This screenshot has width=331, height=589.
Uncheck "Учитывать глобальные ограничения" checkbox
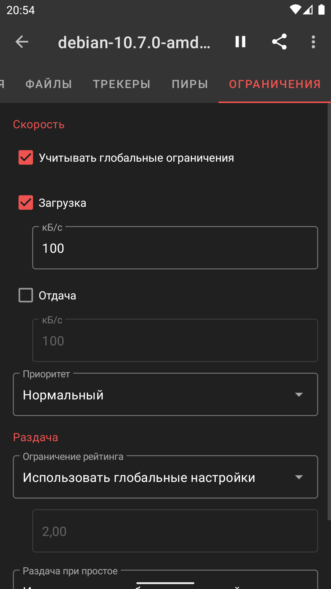point(26,158)
